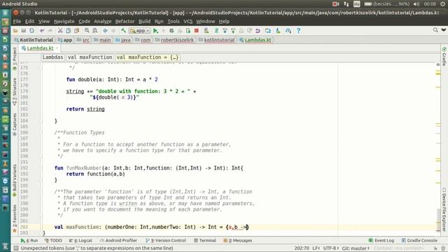Click the system volume icon in top bar
The width and height of the screenshot is (448, 252).
point(416,4)
